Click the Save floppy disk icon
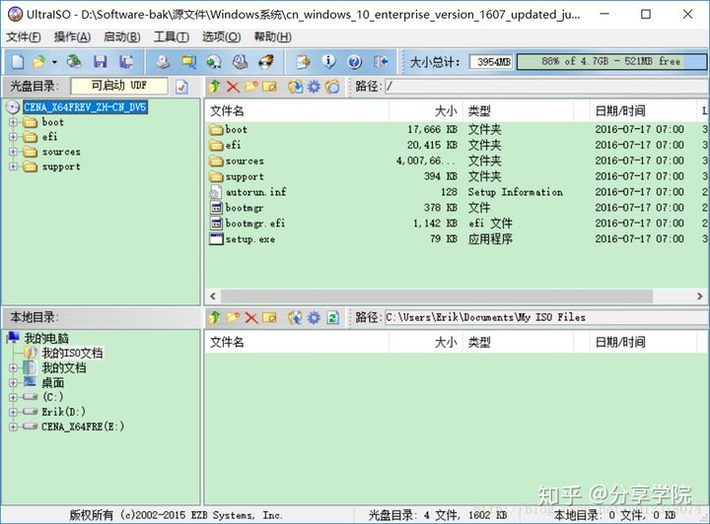Screen dimensions: 710x524 pyautogui.click(x=100, y=61)
